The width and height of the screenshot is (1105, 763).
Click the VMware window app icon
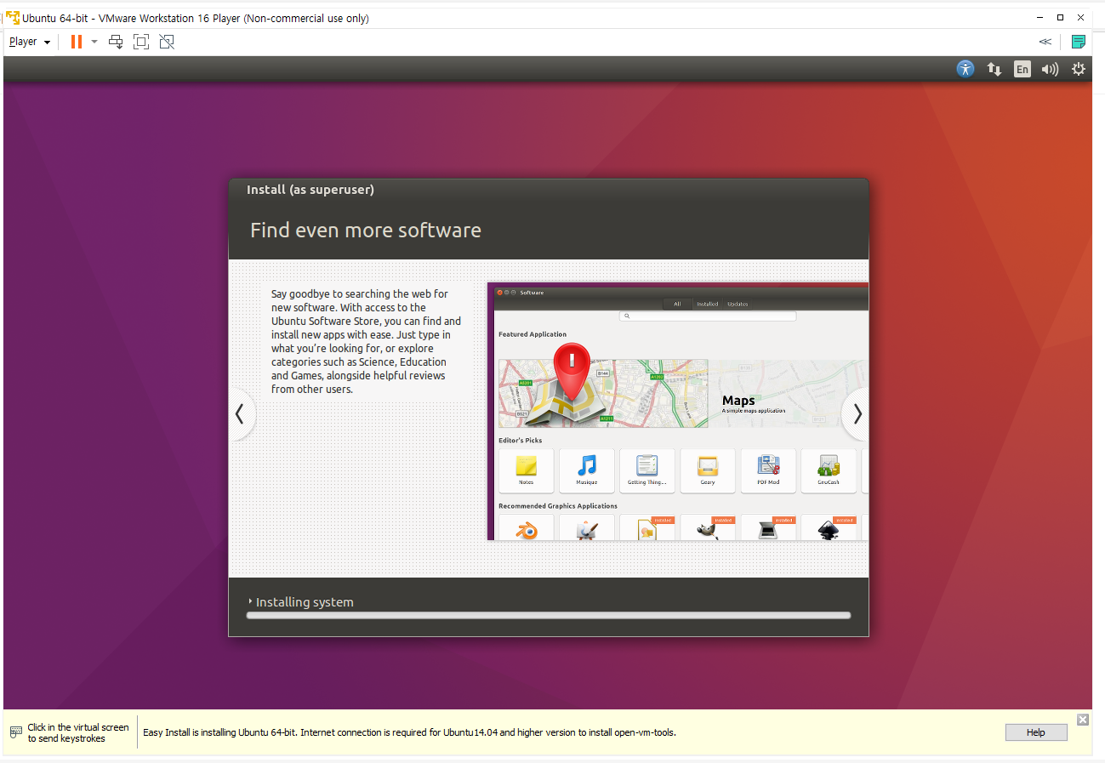tap(13, 18)
